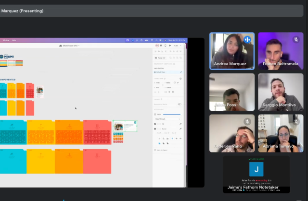Image resolution: width=308 pixels, height=201 pixels.
Task: Select the green-outlined card component on canvas
Action: (x=125, y=126)
